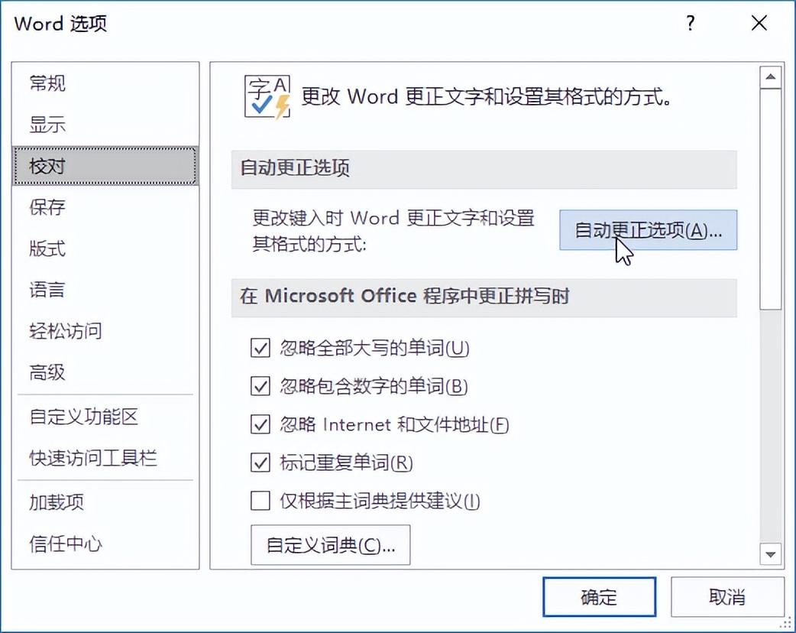Open the 常规 settings section

(x=46, y=83)
